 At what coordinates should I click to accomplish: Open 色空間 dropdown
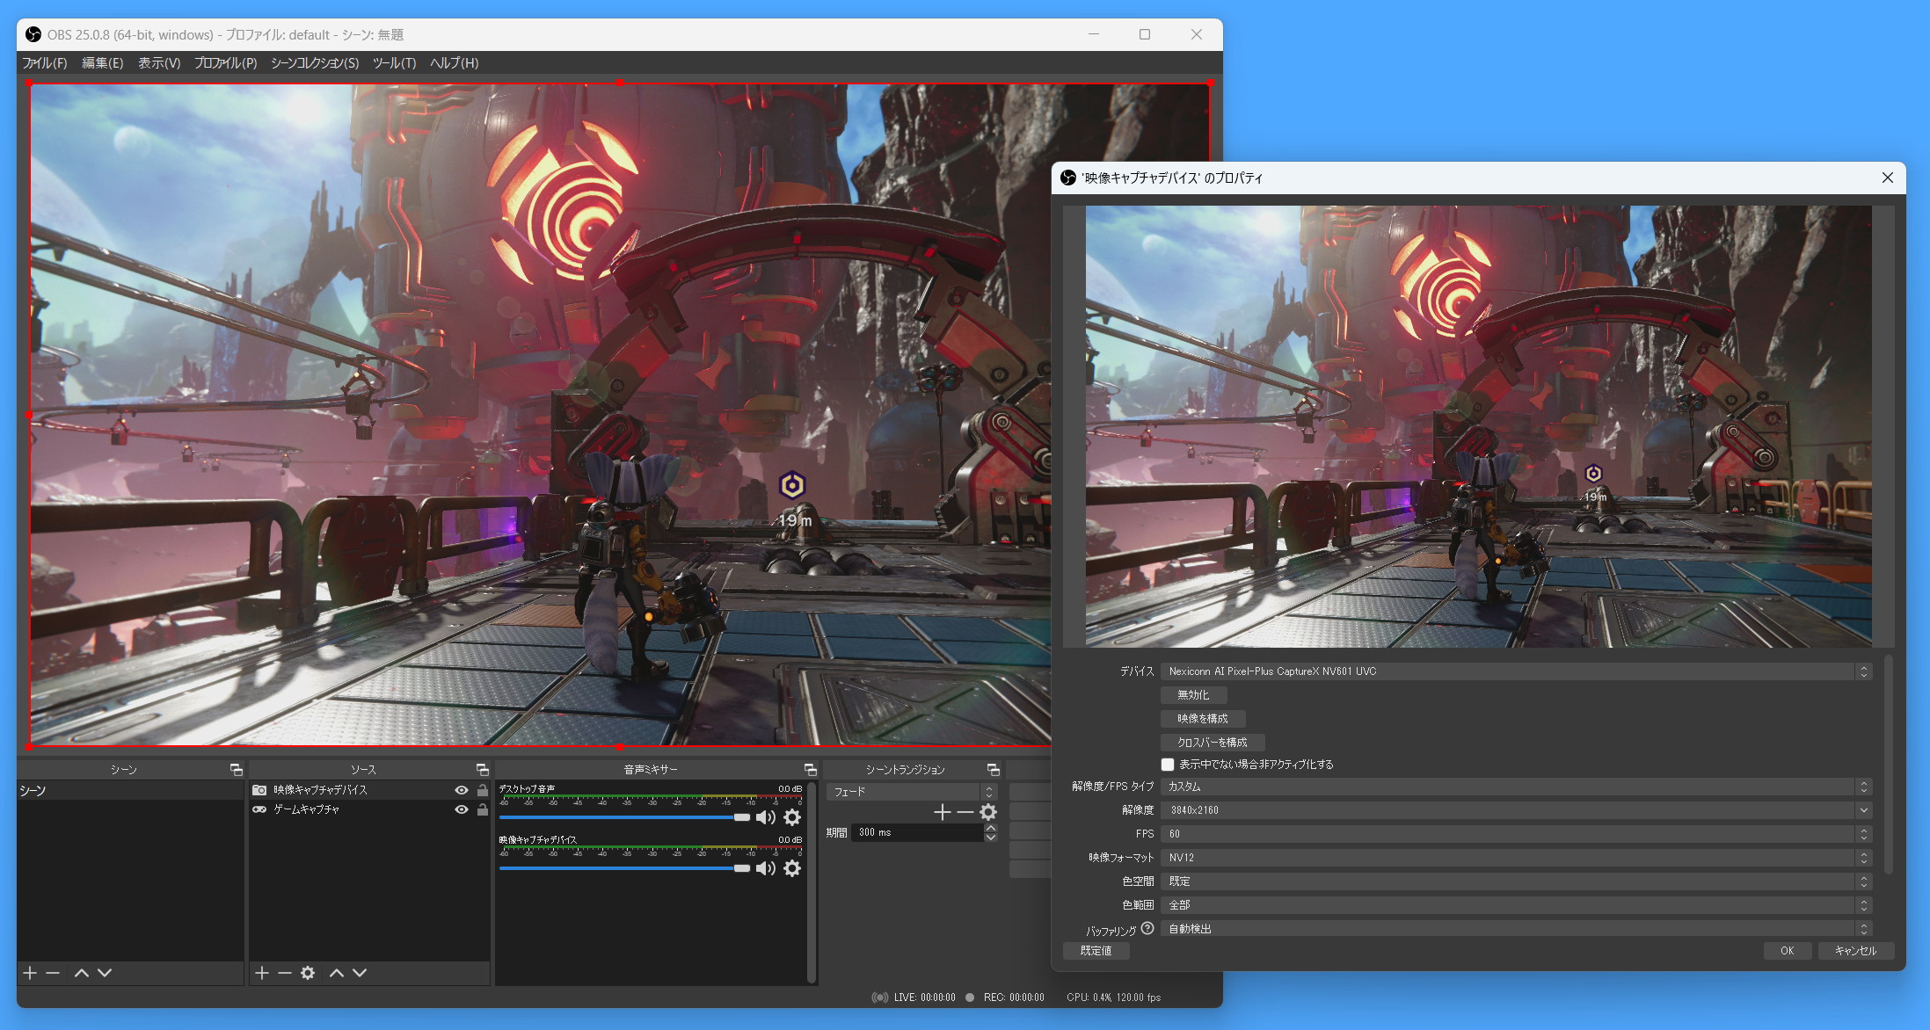click(1516, 881)
